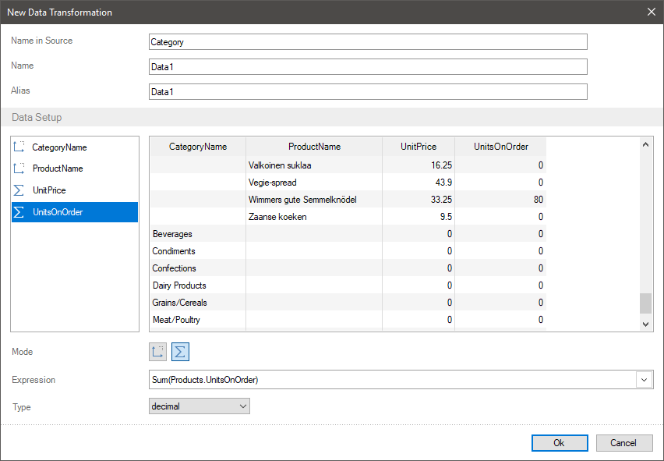Screen dimensions: 664x461
Task: Click the dimension icon next to CategoryName
Action: tap(19, 147)
